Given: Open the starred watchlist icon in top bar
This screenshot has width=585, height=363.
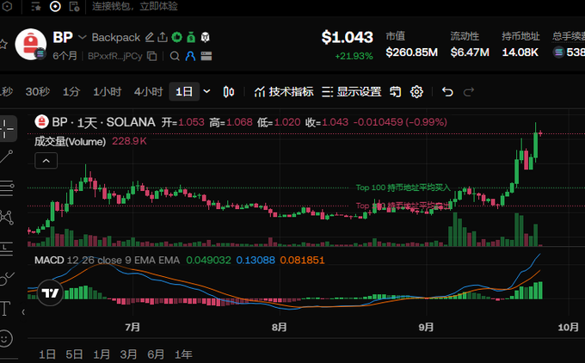Looking at the screenshot, I should (36, 6).
